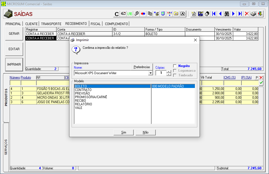269x174 pixels.
Task: Confirm printing with the Sim button
Action: coord(124,132)
